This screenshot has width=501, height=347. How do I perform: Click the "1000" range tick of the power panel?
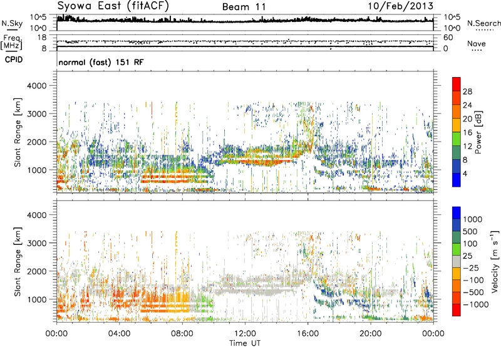pos(36,170)
